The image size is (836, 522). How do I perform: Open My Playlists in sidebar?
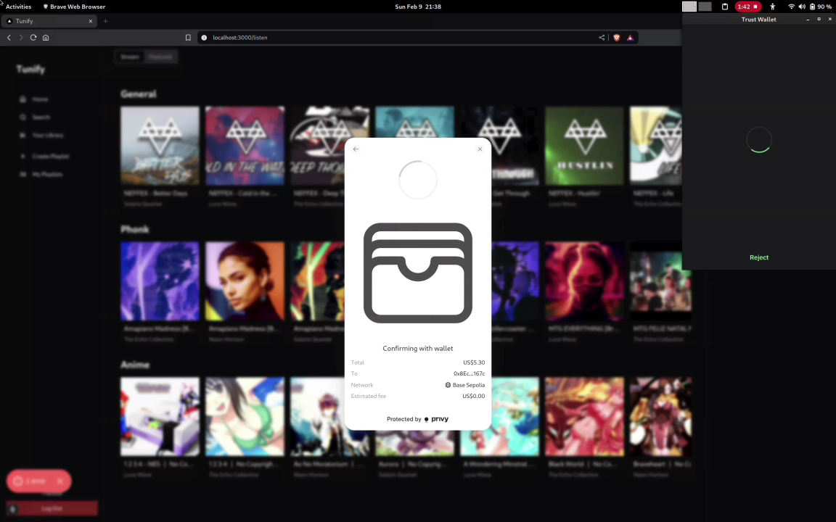(41, 174)
